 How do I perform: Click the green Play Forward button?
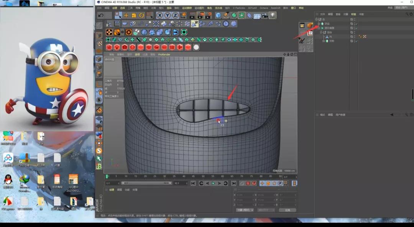[x=214, y=183]
